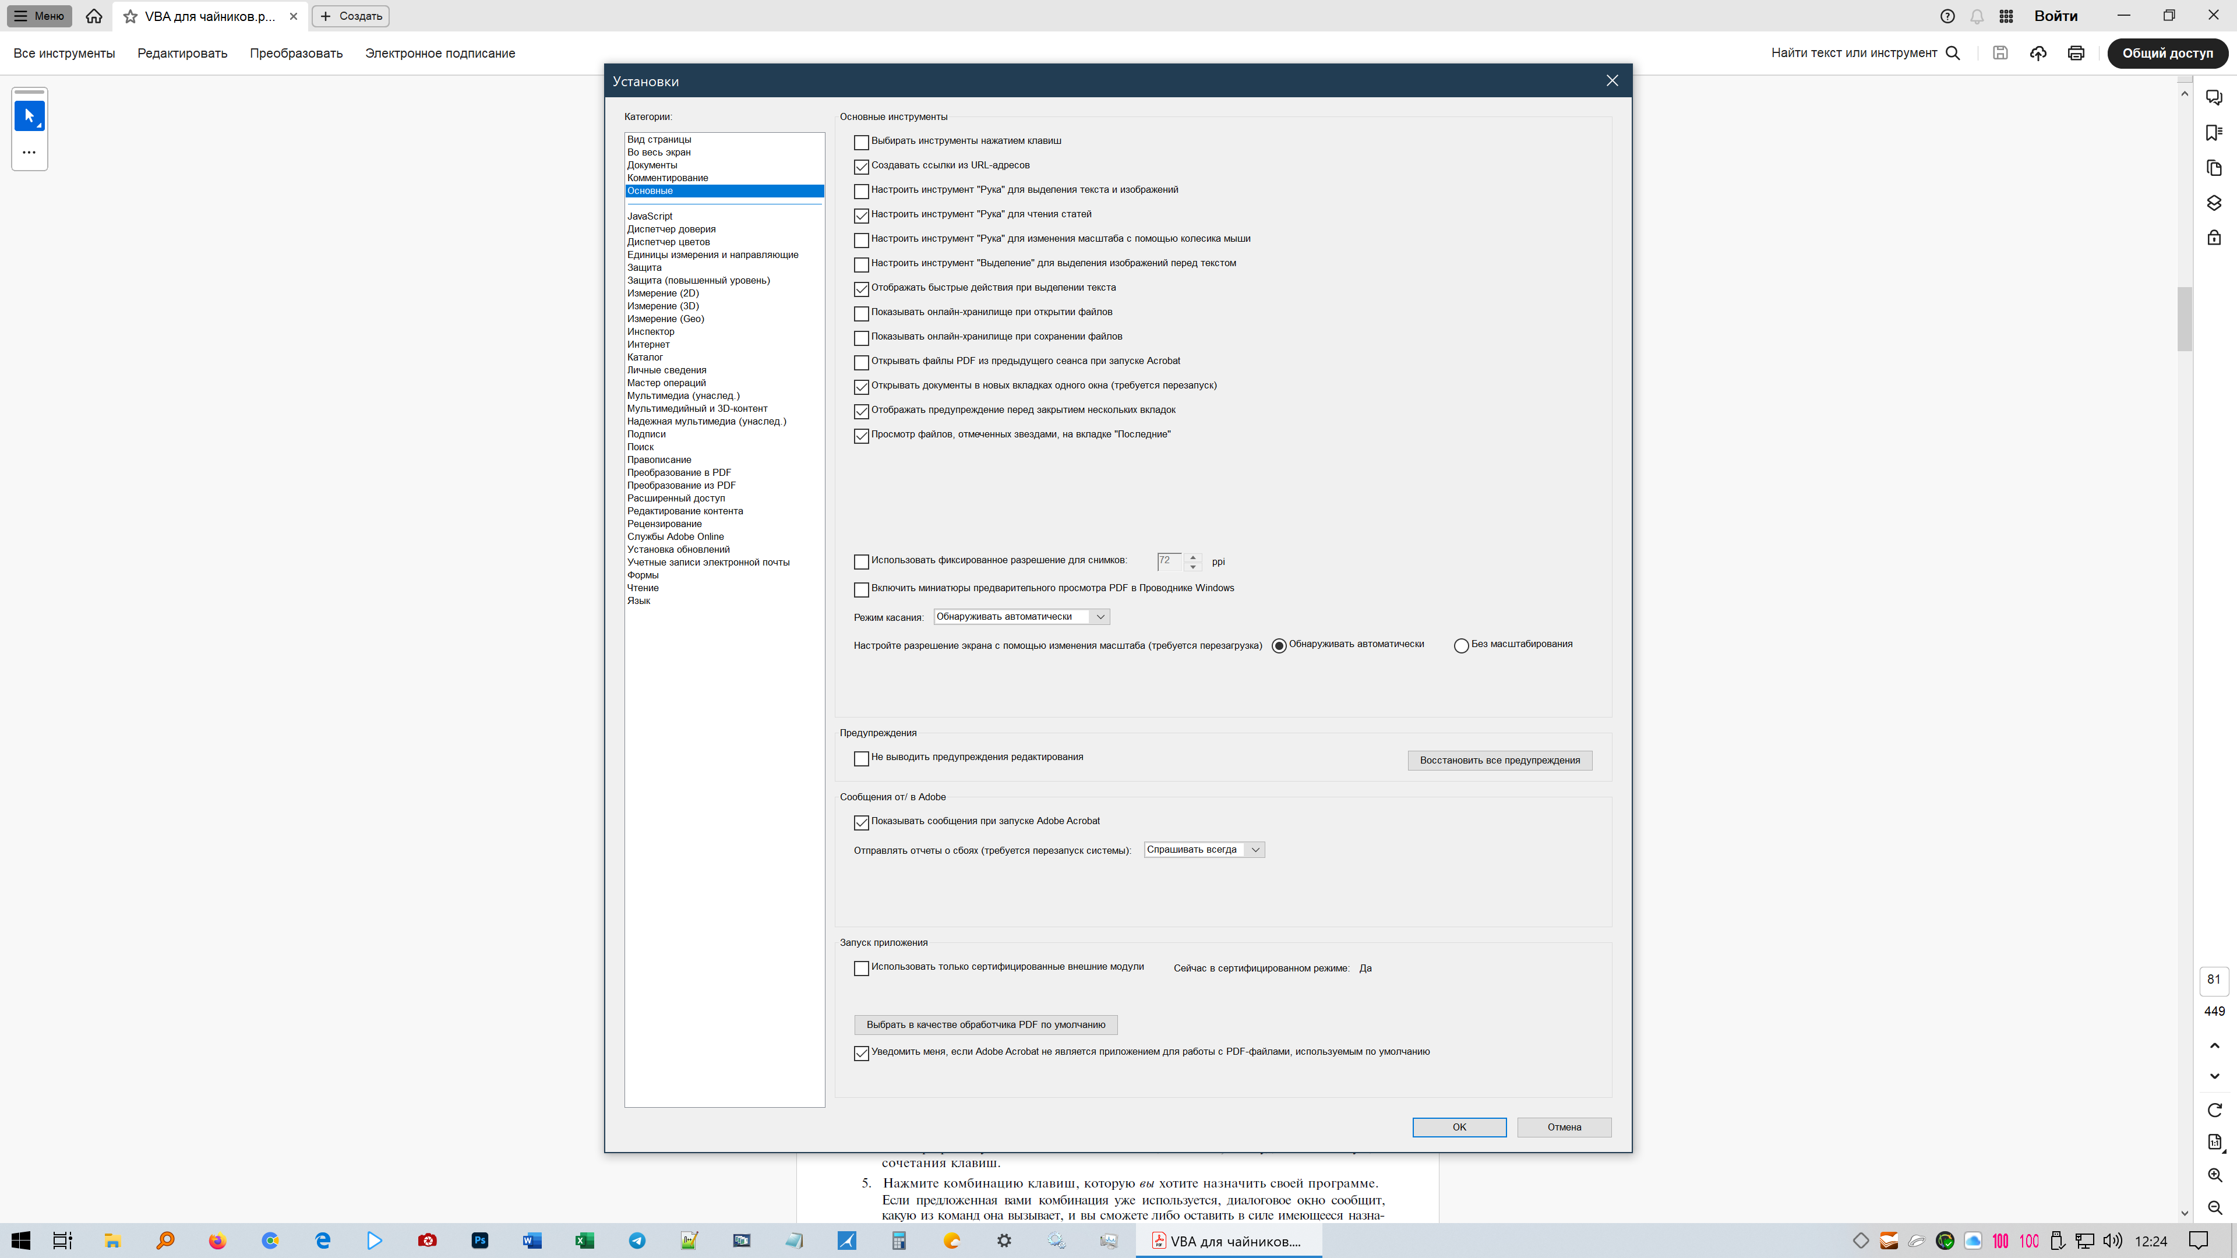The width and height of the screenshot is (2237, 1258).
Task: Select 'JavaScript' category in list
Action: point(650,216)
